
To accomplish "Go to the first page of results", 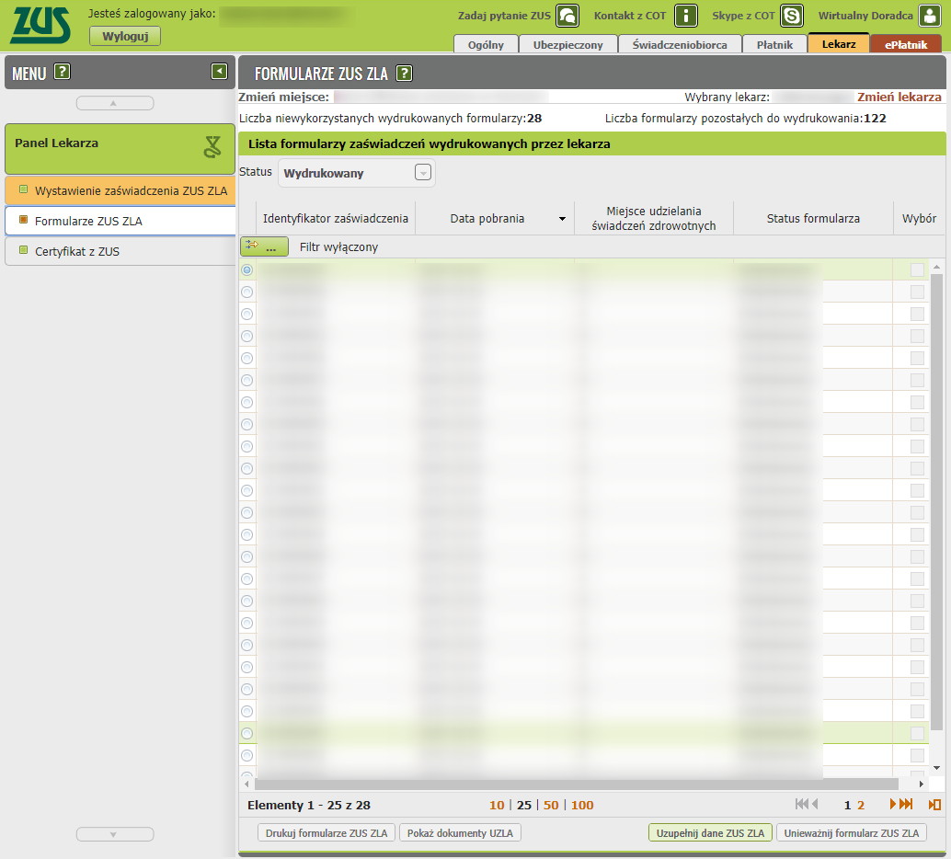I will (801, 805).
